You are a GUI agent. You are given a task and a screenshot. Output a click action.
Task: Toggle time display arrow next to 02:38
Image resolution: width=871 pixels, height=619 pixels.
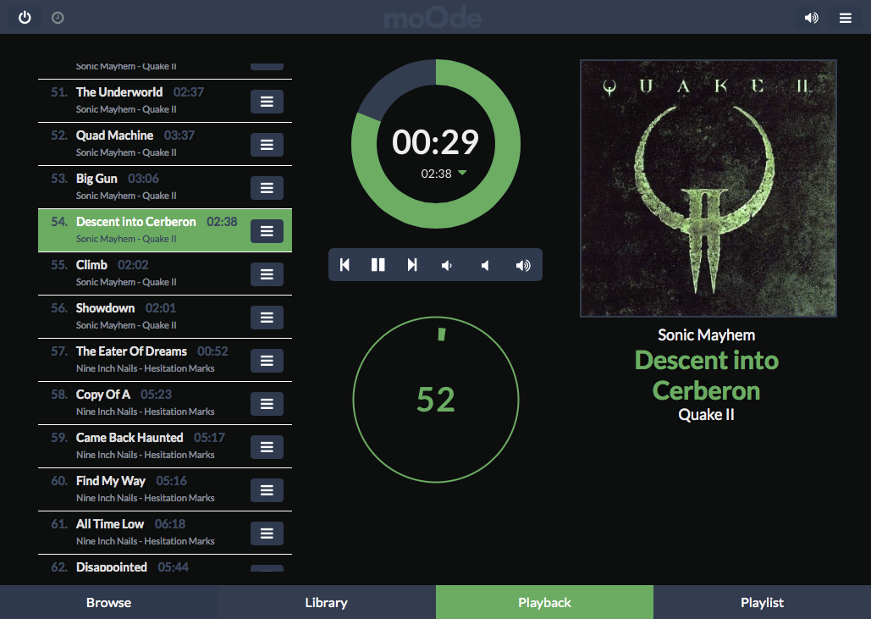point(462,174)
